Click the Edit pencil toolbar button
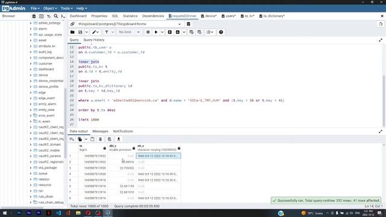 pyautogui.click(x=95, y=32)
